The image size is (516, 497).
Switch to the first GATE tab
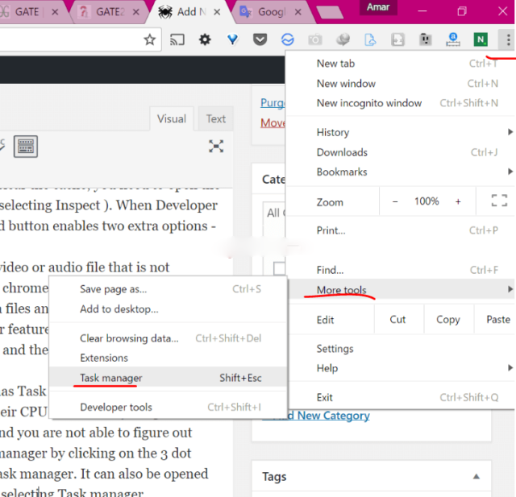pyautogui.click(x=27, y=12)
